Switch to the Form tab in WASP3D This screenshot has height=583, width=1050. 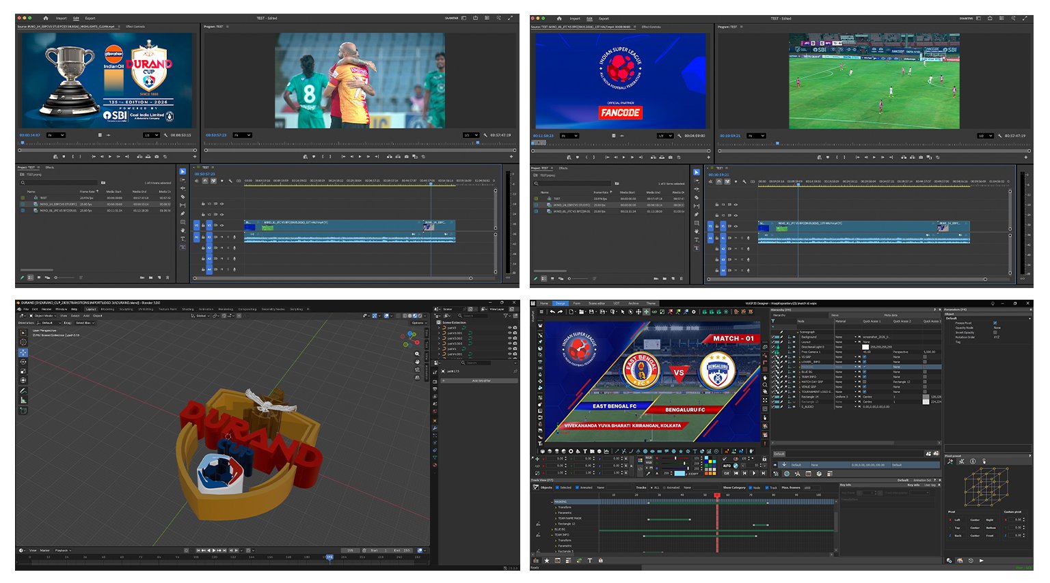[577, 303]
